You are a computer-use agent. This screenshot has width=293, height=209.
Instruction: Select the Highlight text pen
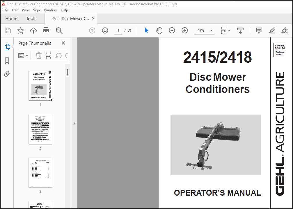pos(272,30)
